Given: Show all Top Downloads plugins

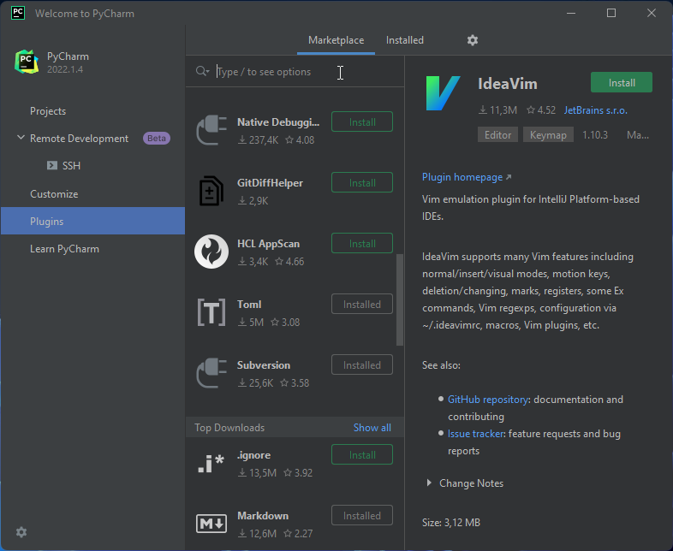Looking at the screenshot, I should click(372, 428).
